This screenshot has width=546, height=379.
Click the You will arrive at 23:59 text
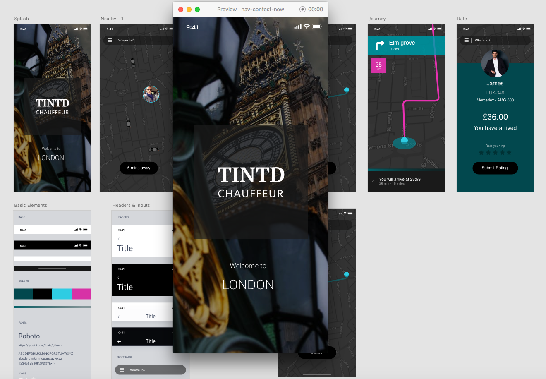click(400, 179)
